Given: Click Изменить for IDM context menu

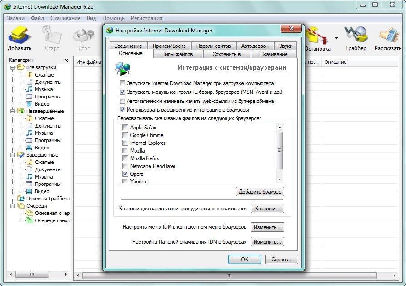Looking at the screenshot, I should tap(267, 227).
